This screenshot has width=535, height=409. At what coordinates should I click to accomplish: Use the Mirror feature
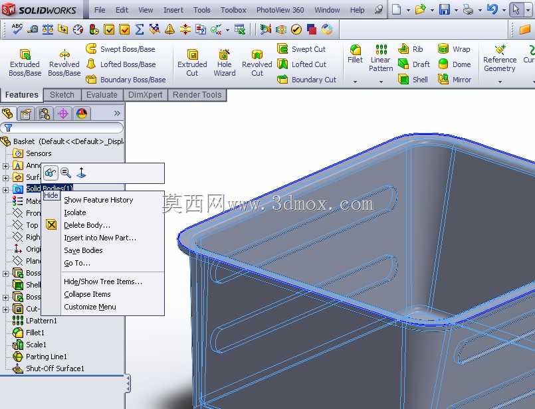[x=455, y=80]
